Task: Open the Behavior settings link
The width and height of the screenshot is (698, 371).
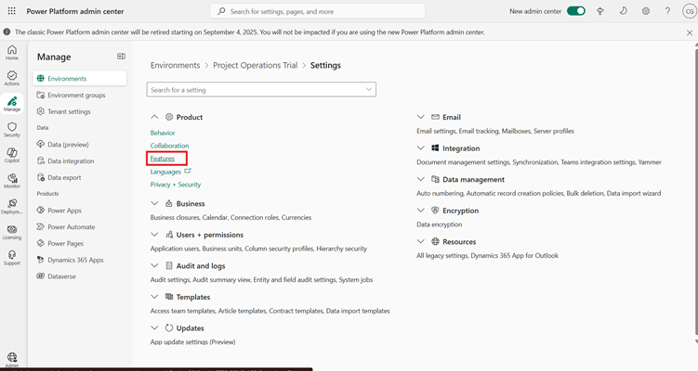Action: [163, 133]
